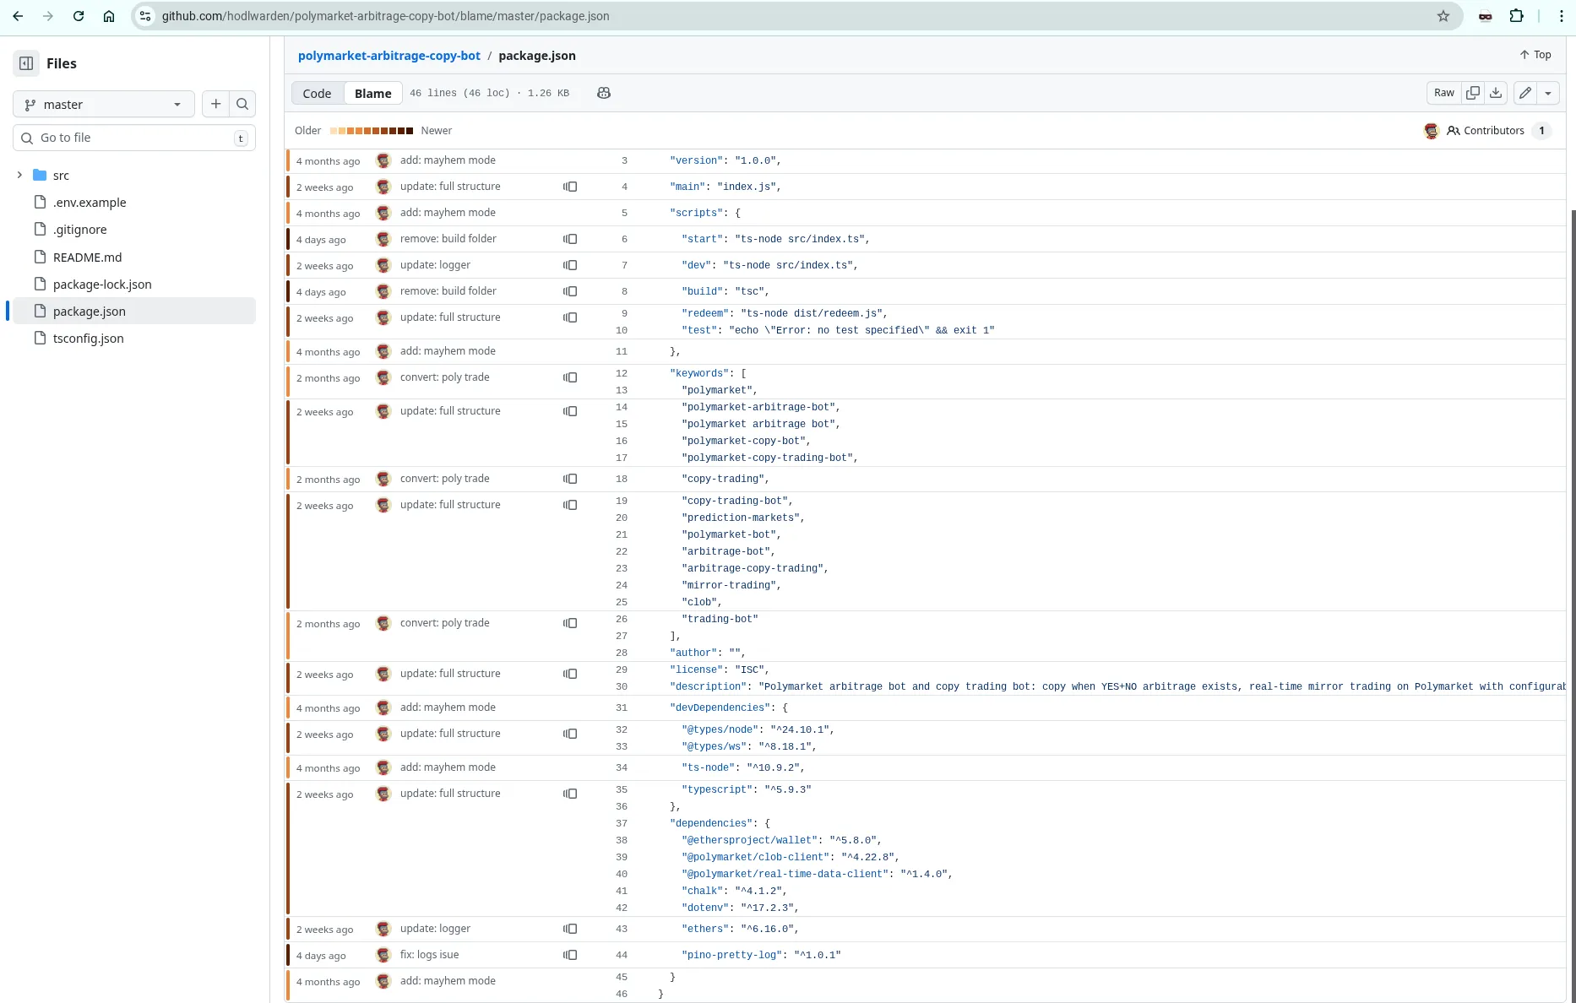1576x1003 pixels.
Task: Click the Go to file search field
Action: [127, 137]
